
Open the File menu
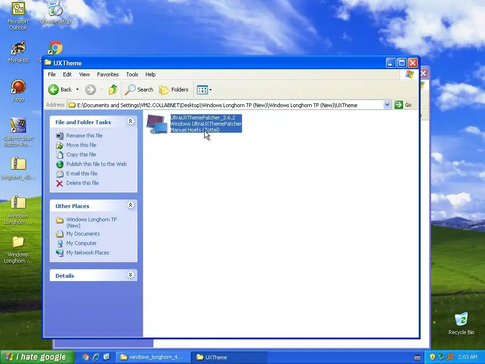[x=52, y=74]
